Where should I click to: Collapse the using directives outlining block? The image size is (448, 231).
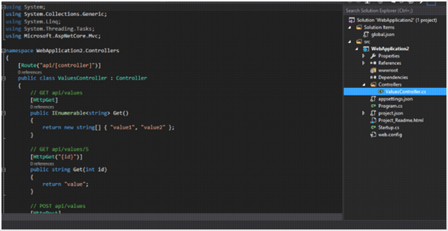click(3, 7)
